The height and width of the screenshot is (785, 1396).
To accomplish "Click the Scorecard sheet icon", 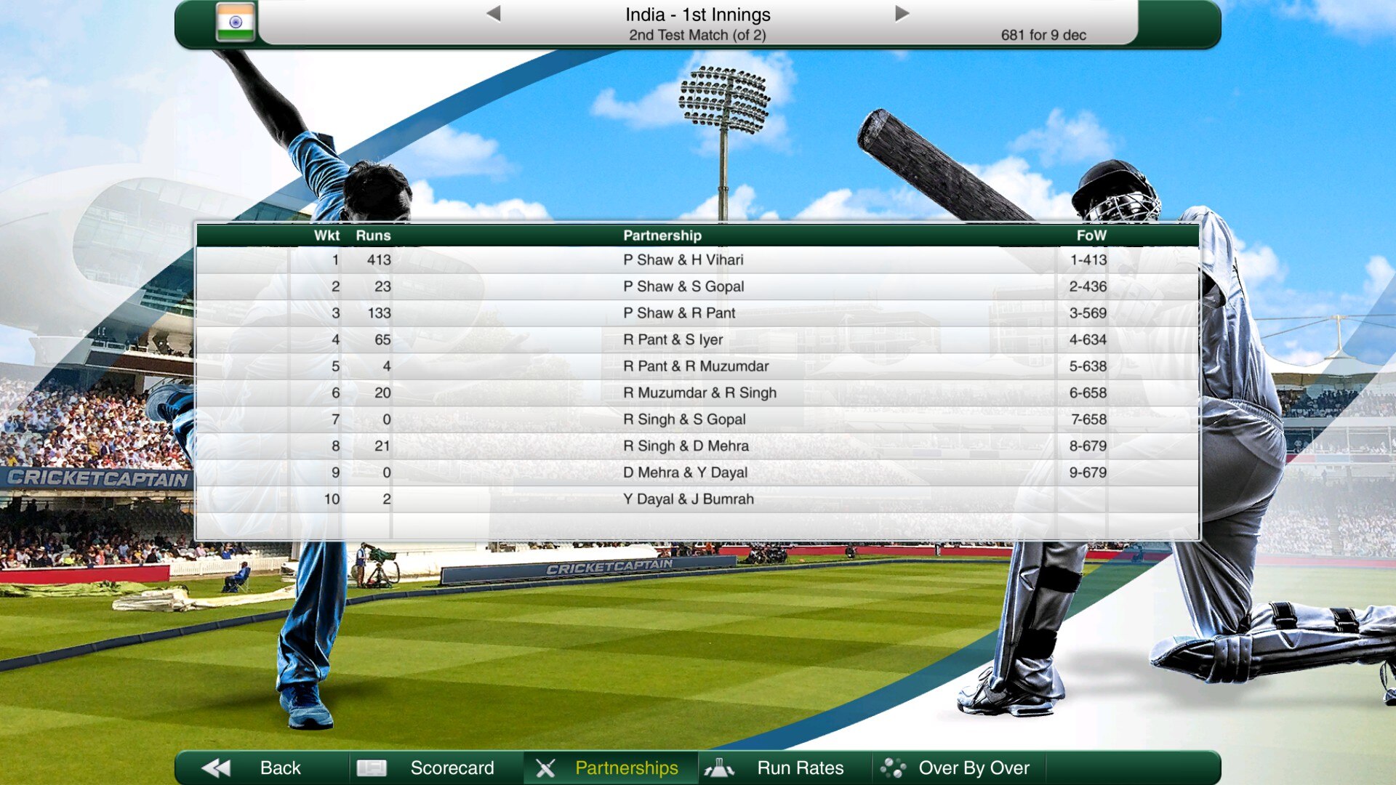I will [372, 768].
